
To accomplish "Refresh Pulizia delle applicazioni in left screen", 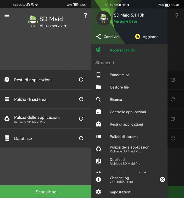I will click(81, 118).
